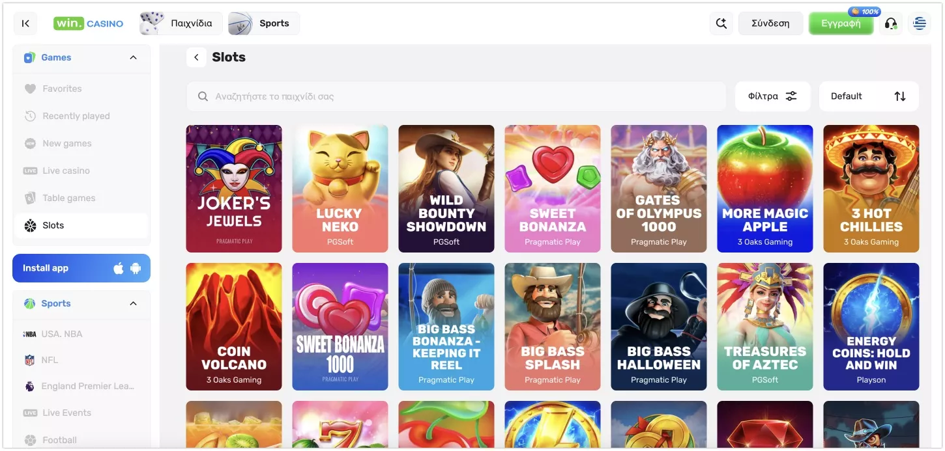The width and height of the screenshot is (945, 451).
Task: Click the NBA logo icon
Action: pyautogui.click(x=30, y=334)
